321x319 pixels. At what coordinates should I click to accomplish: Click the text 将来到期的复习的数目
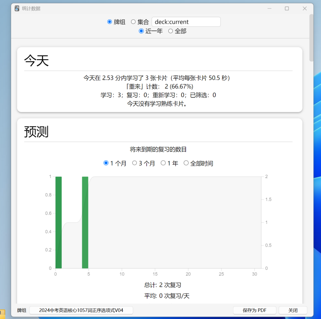tap(158, 149)
